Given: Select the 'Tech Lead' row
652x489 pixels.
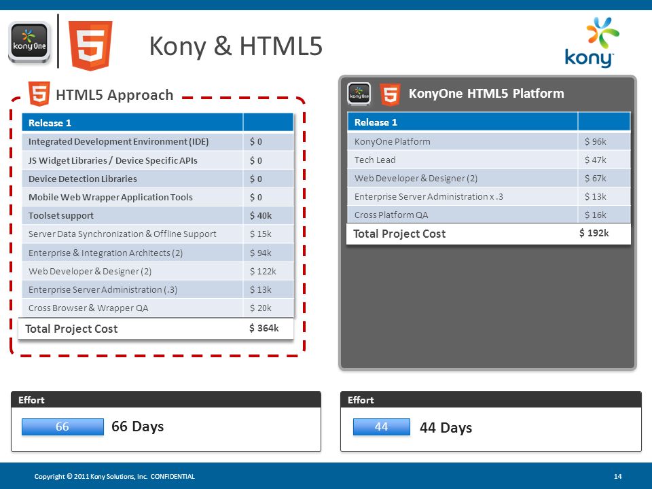Looking at the screenshot, I should pos(488,160).
